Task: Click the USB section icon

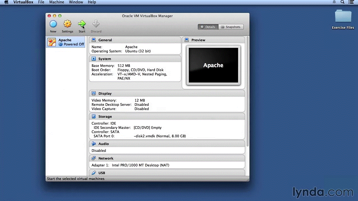Action: (94, 173)
